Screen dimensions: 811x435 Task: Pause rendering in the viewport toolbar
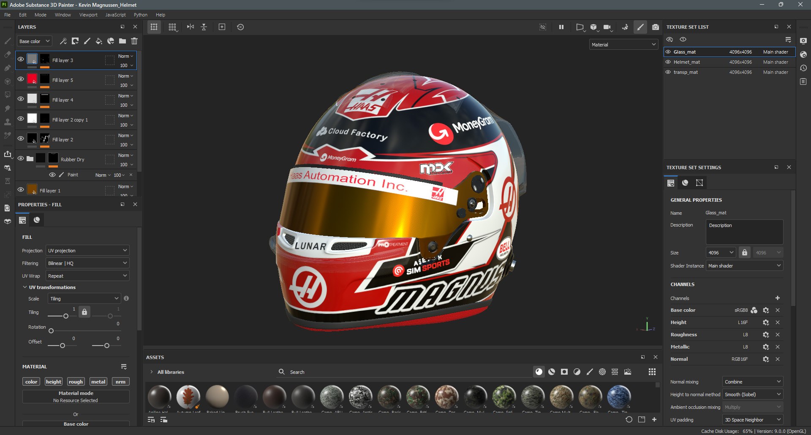coord(561,27)
